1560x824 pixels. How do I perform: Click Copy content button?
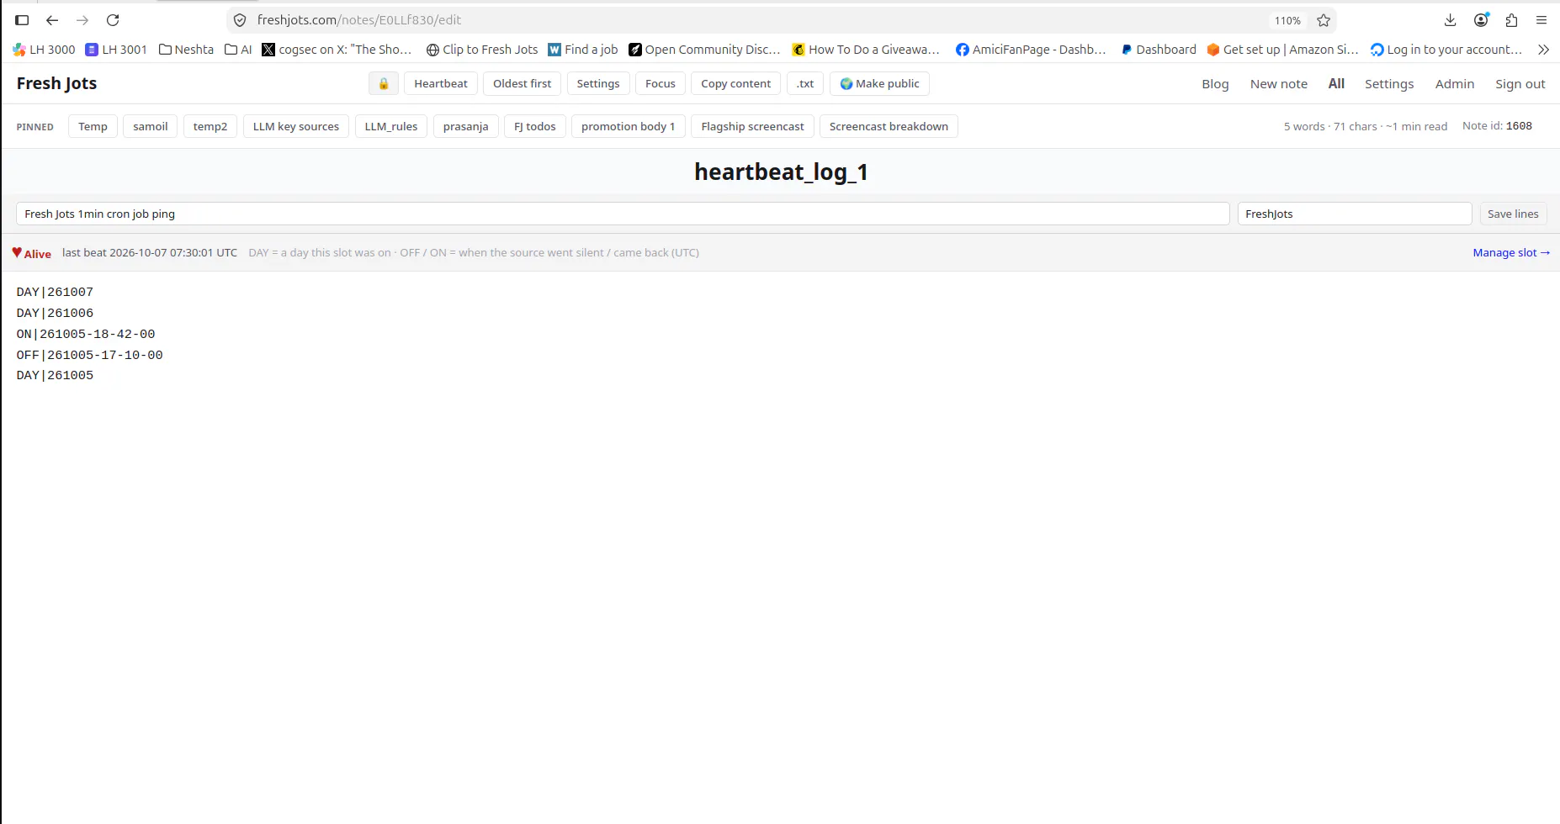(735, 83)
